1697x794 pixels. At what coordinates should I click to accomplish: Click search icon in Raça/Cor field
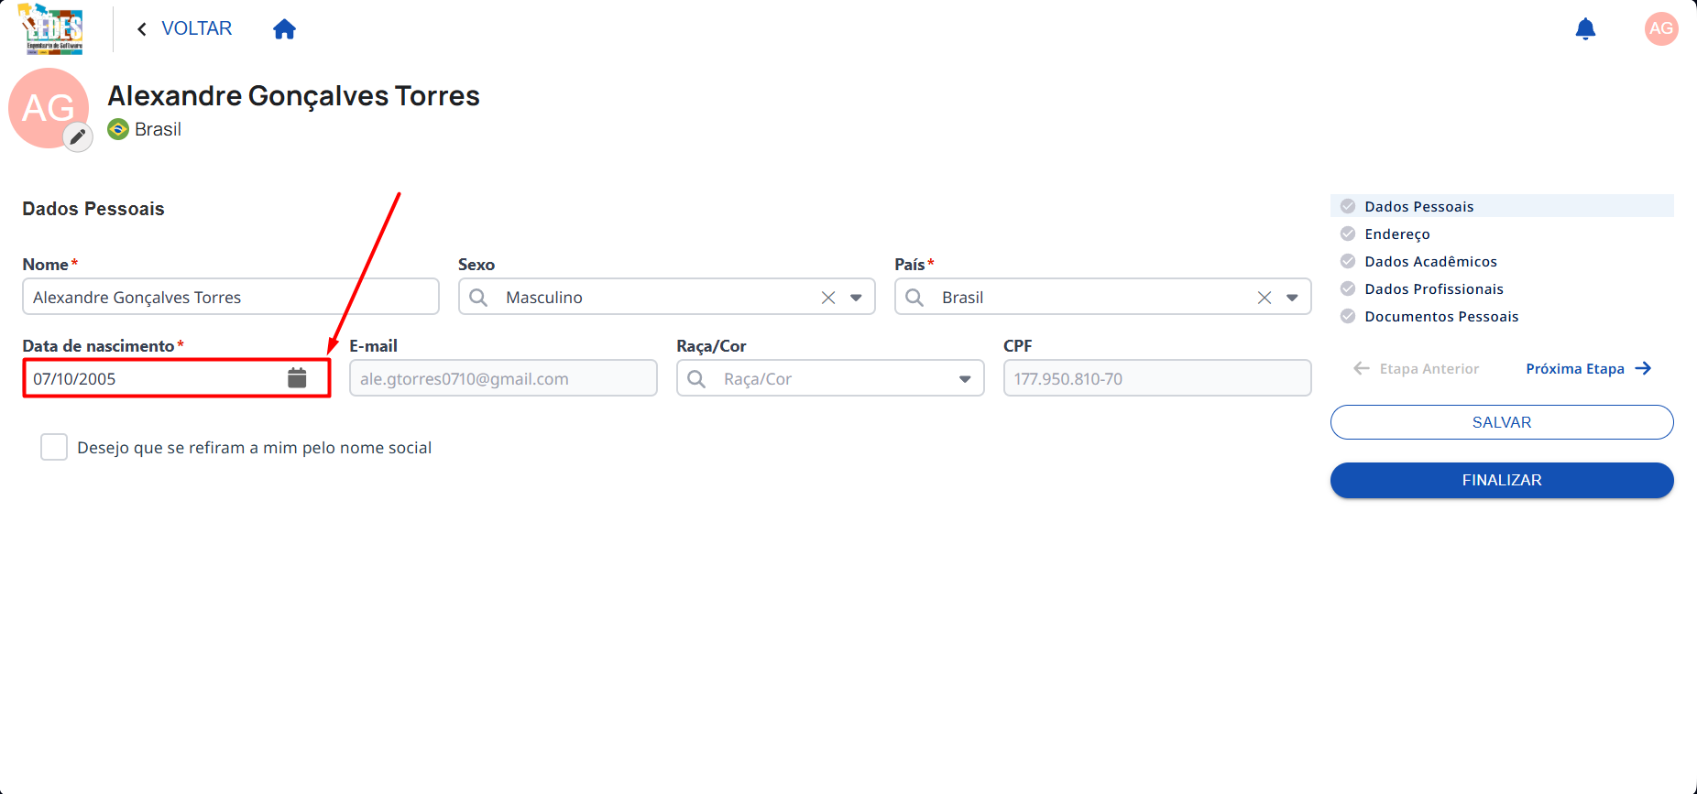click(x=696, y=378)
